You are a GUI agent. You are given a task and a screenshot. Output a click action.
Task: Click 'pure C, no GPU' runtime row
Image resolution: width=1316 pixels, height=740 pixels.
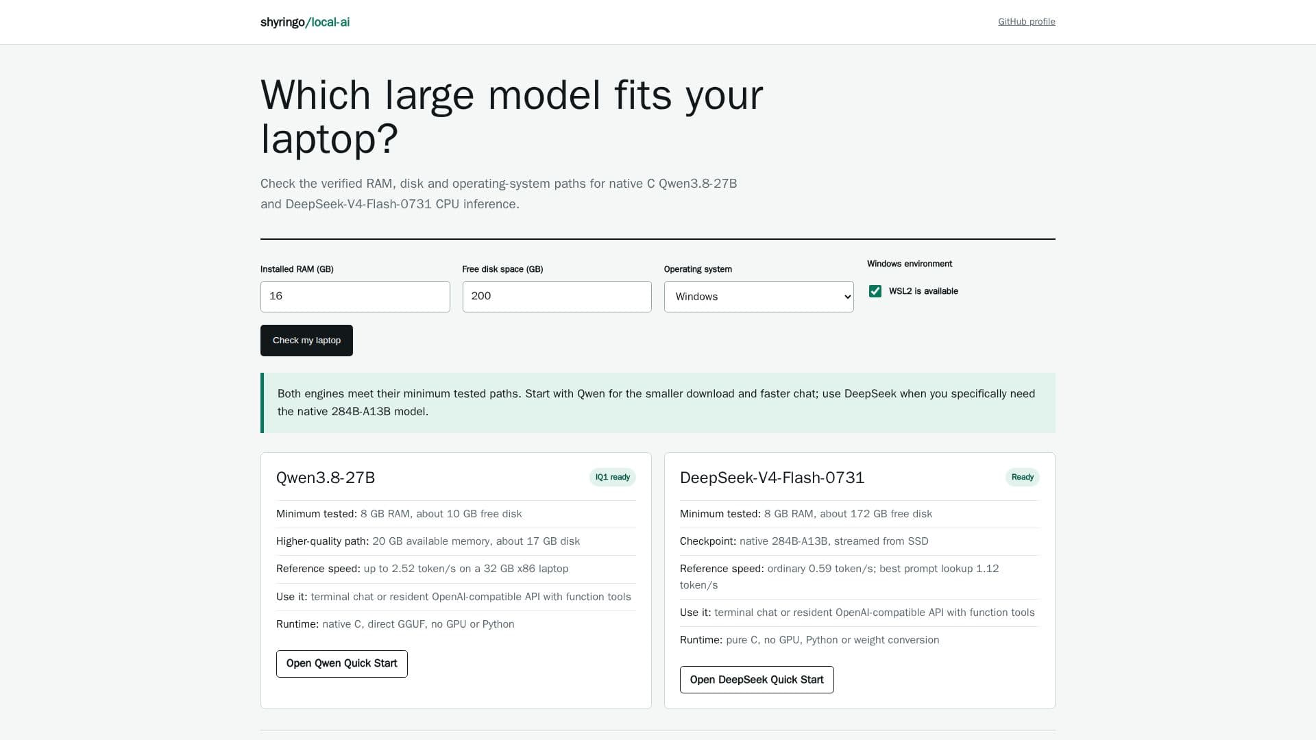[860, 640]
